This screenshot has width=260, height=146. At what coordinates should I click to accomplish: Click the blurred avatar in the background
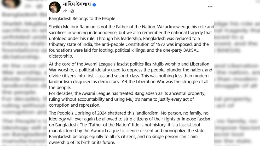pos(11,4)
